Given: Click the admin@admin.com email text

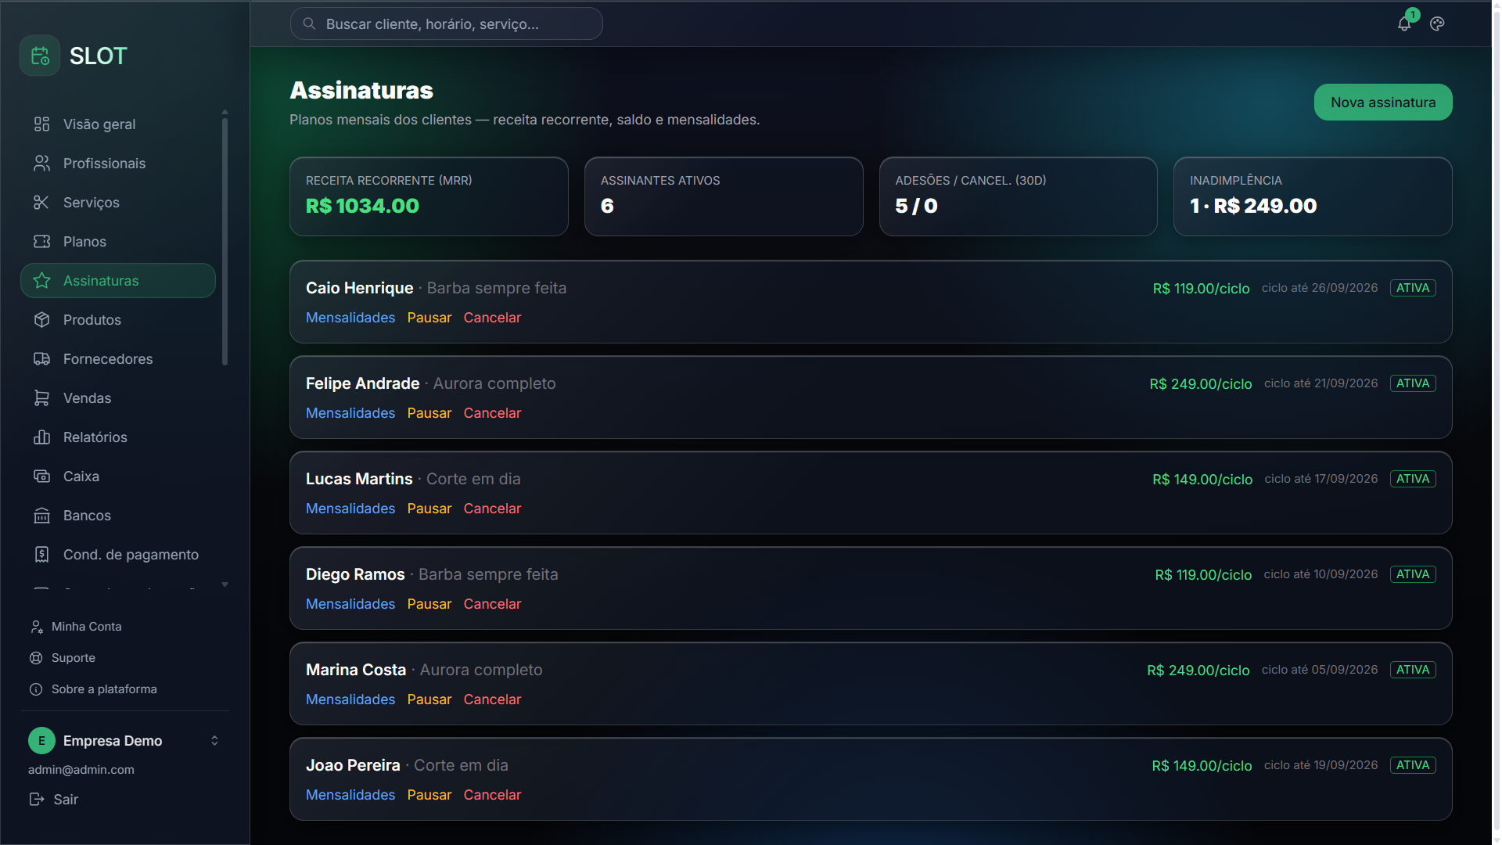Looking at the screenshot, I should coord(81,770).
